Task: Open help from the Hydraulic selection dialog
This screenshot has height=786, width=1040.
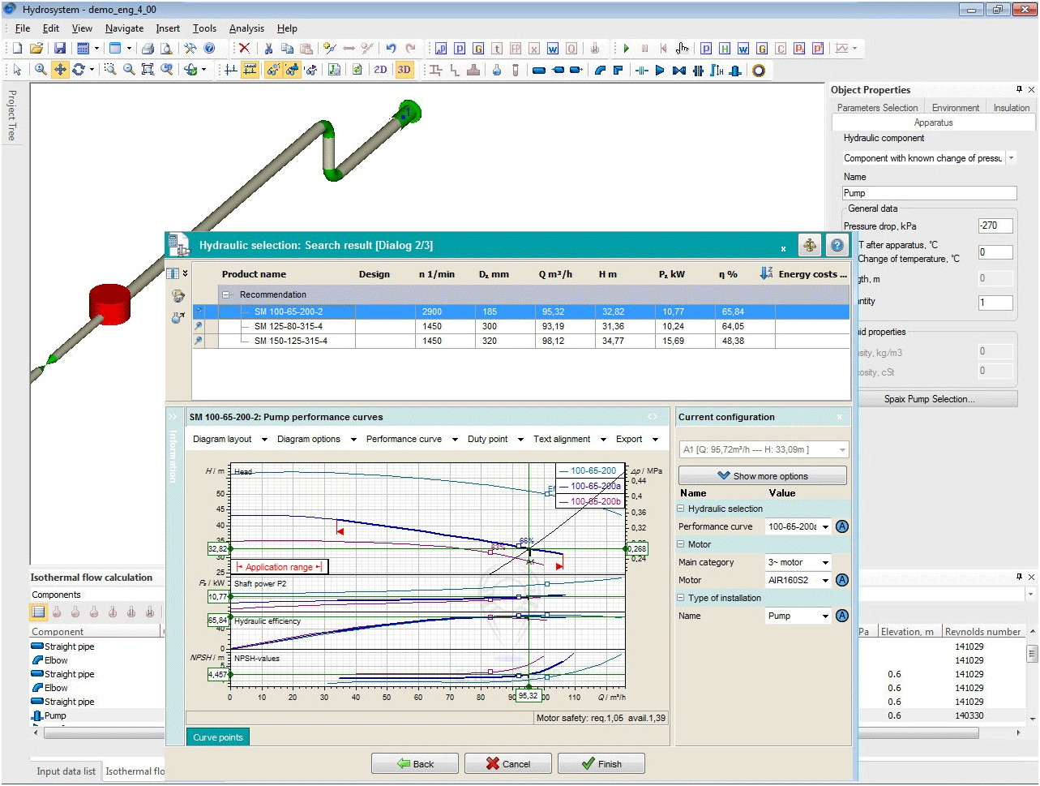Action: [836, 245]
